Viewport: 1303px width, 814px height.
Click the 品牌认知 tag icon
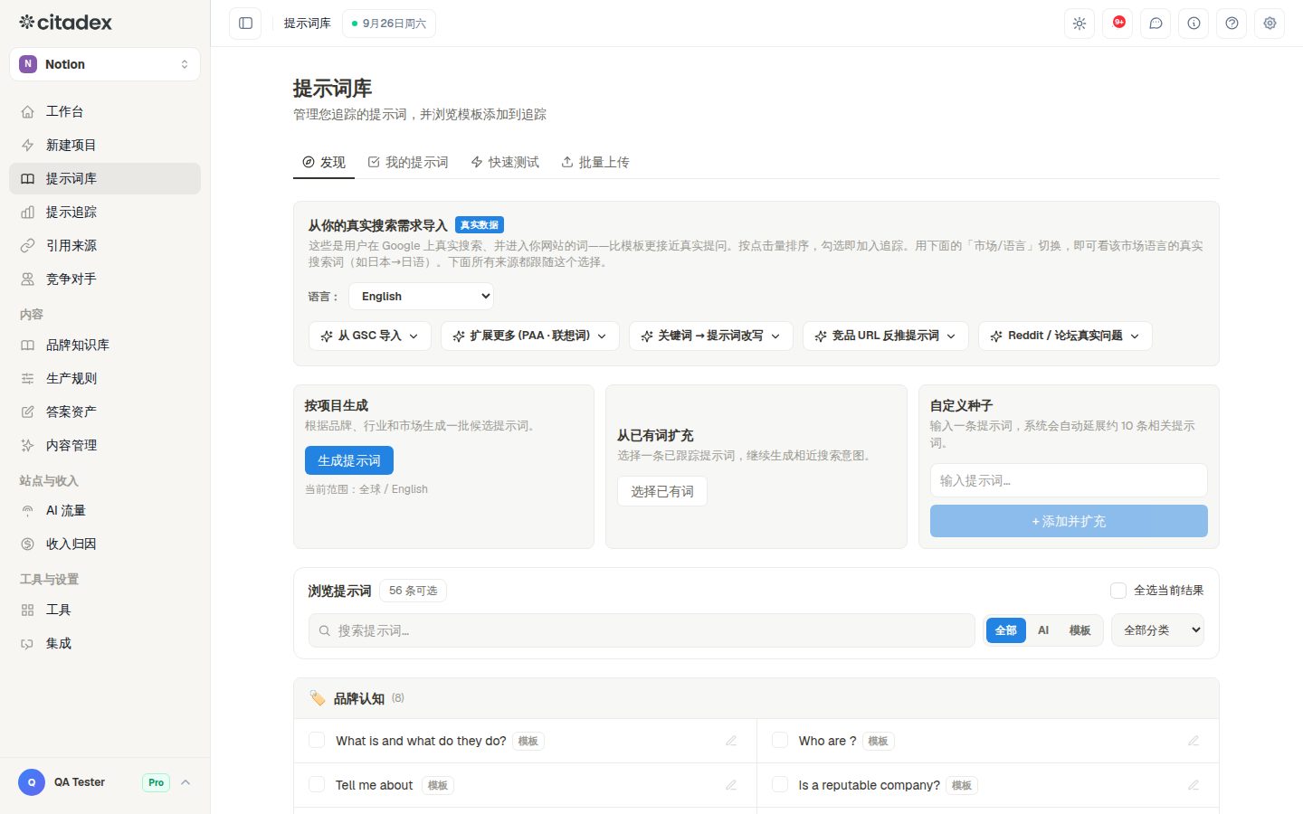tap(317, 698)
